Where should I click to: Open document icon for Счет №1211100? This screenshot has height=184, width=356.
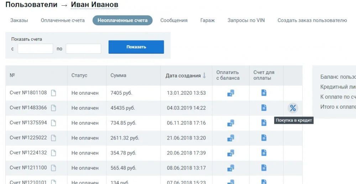pos(53,168)
